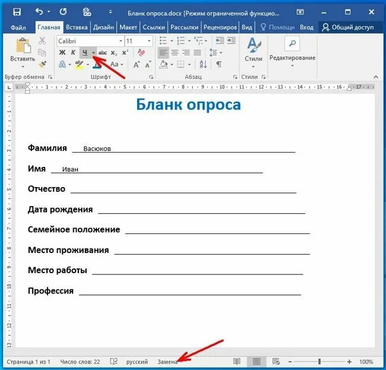Toggle strikethrough formatting
The image size is (386, 370).
102,52
